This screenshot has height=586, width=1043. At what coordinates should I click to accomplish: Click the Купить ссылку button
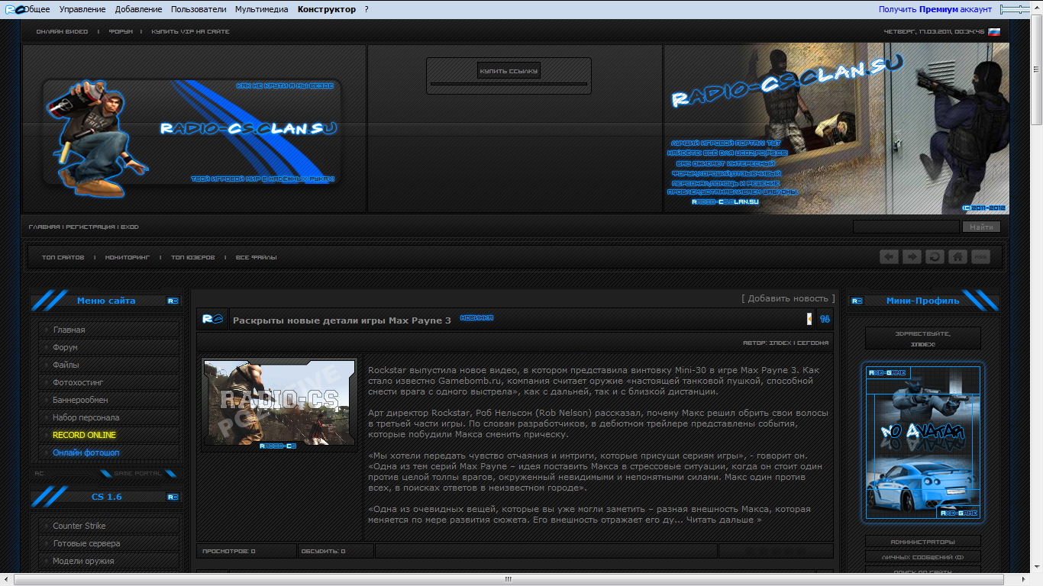point(509,71)
